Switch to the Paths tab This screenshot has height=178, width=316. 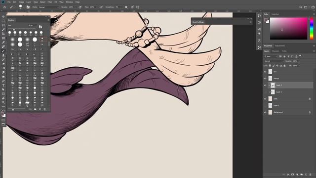point(284,51)
